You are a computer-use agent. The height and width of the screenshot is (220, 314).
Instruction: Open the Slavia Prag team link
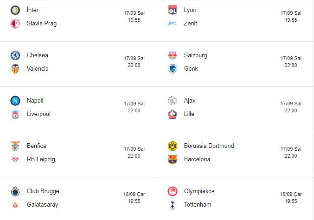coord(42,23)
